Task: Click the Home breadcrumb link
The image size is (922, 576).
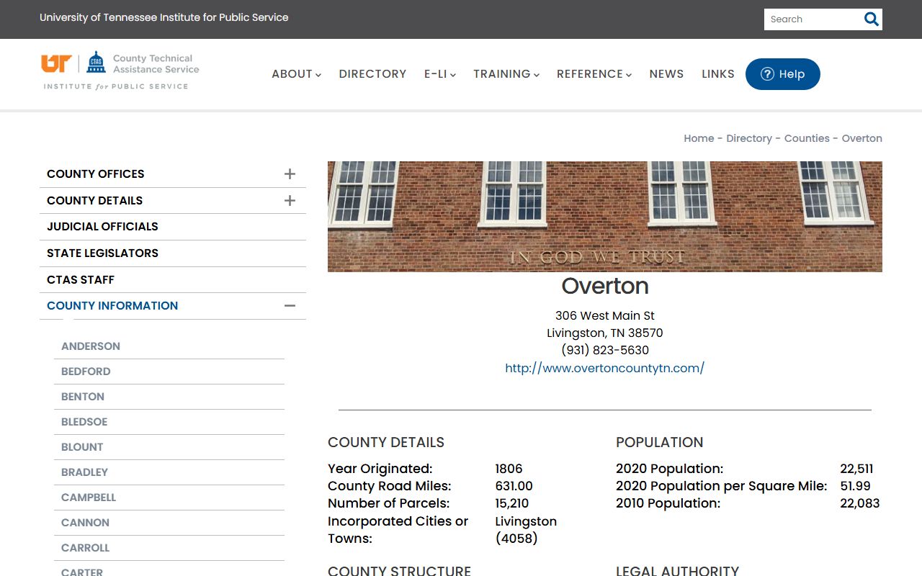Action: pos(699,138)
